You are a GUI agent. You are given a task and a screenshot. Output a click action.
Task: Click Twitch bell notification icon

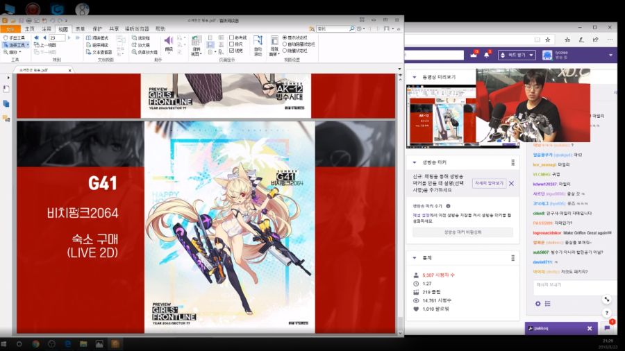point(487,55)
